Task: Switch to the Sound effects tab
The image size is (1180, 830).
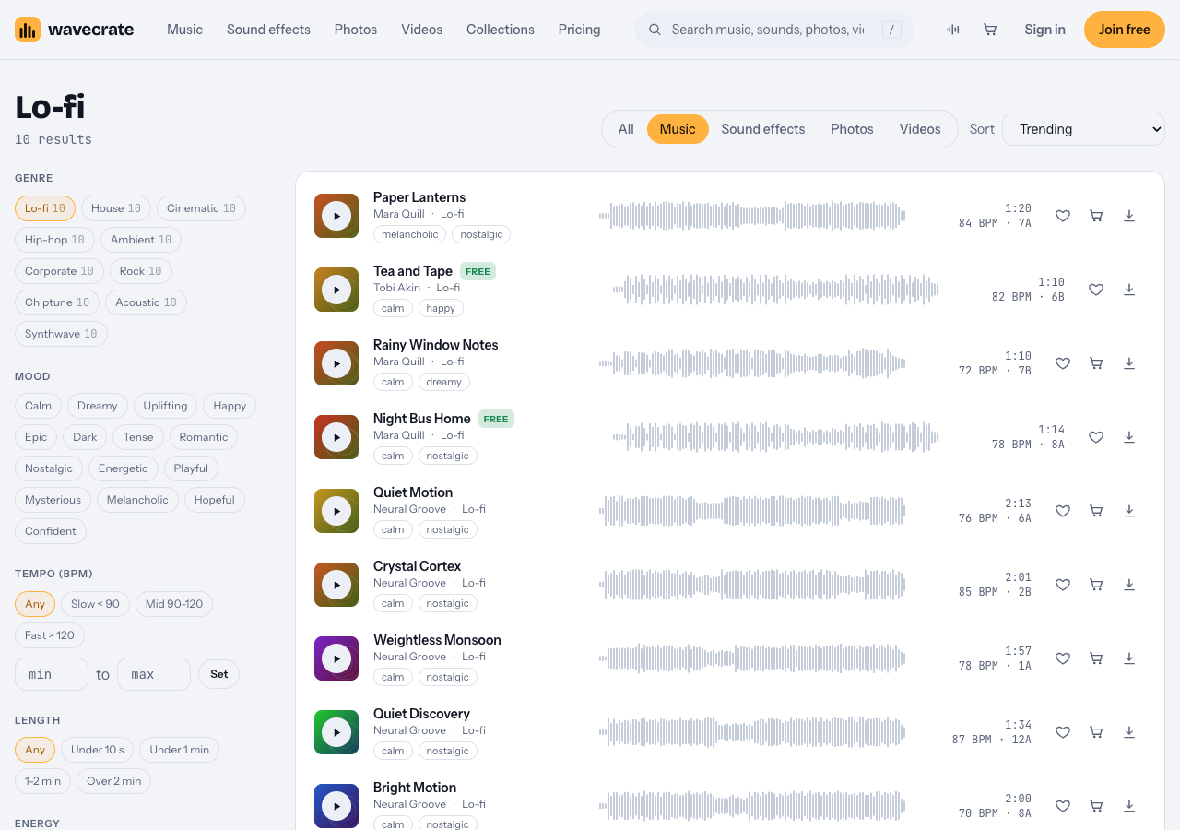Action: (x=763, y=129)
